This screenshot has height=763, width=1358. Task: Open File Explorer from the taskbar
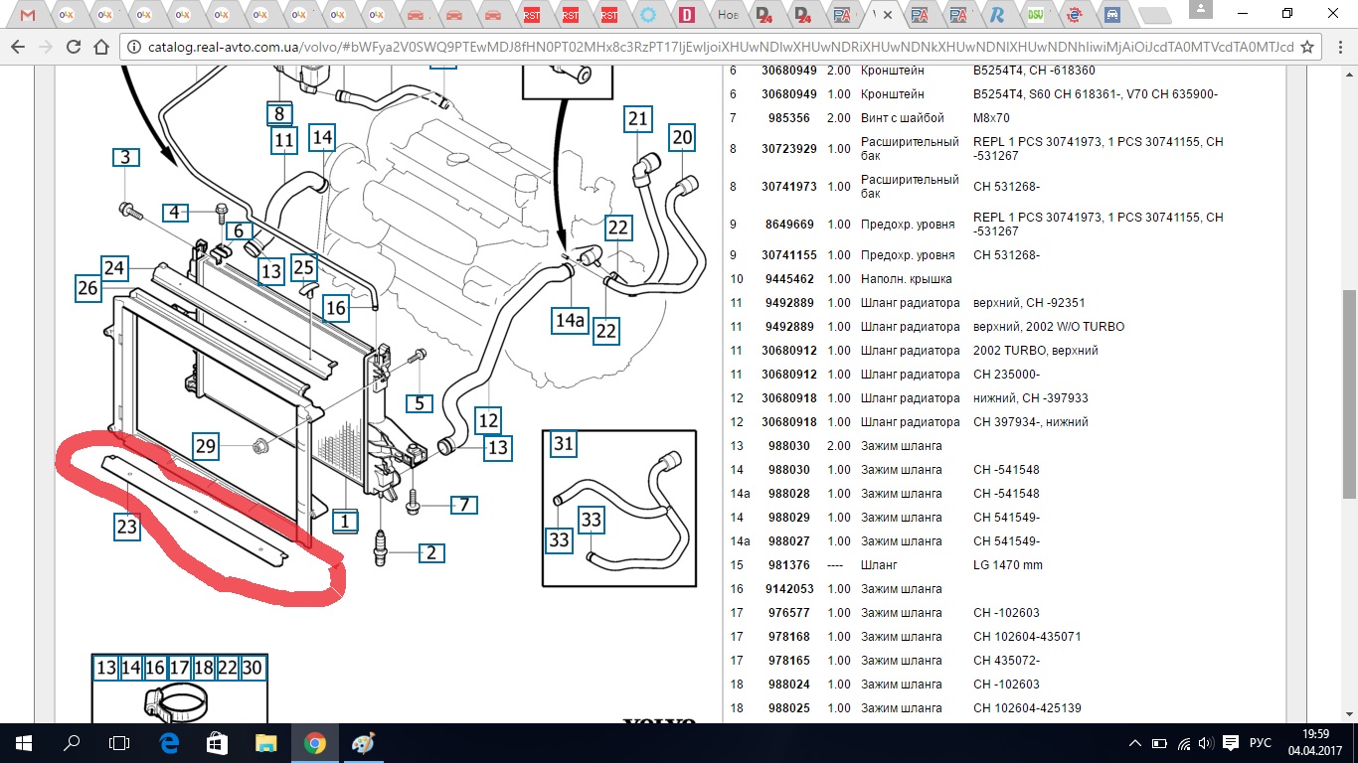(265, 743)
